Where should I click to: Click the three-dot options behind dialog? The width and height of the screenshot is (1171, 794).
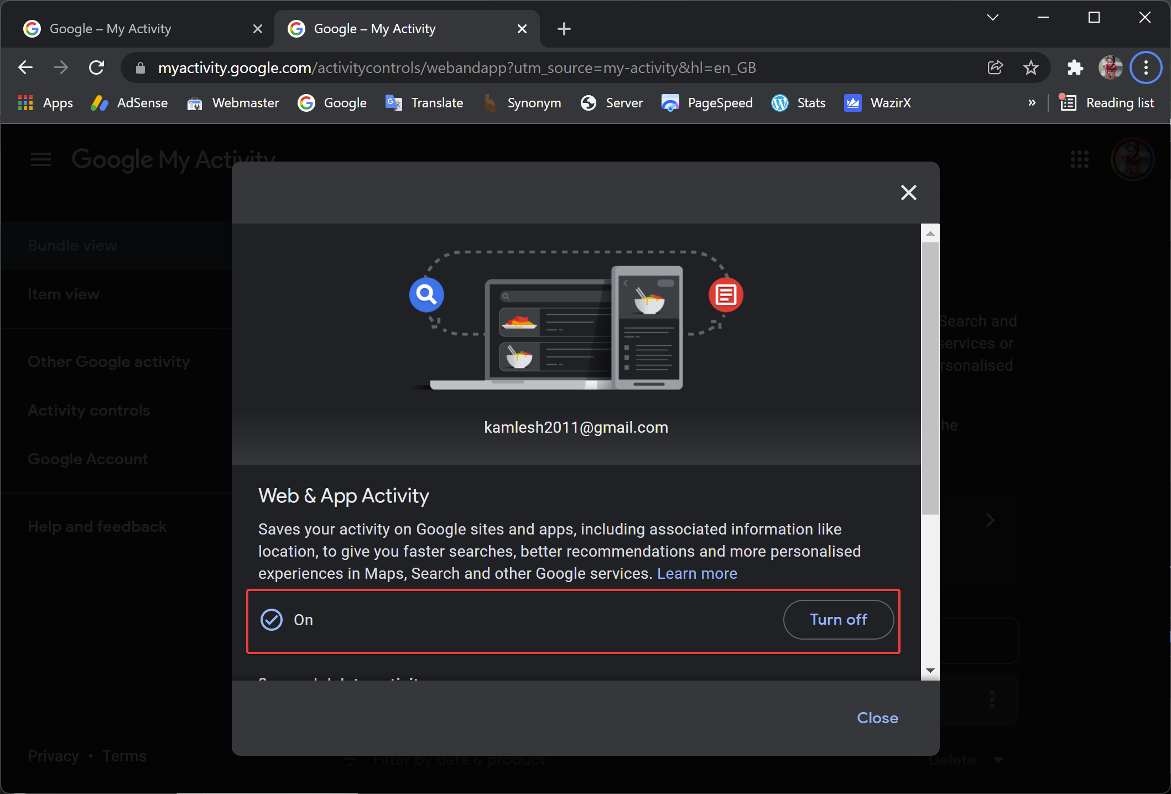click(992, 699)
